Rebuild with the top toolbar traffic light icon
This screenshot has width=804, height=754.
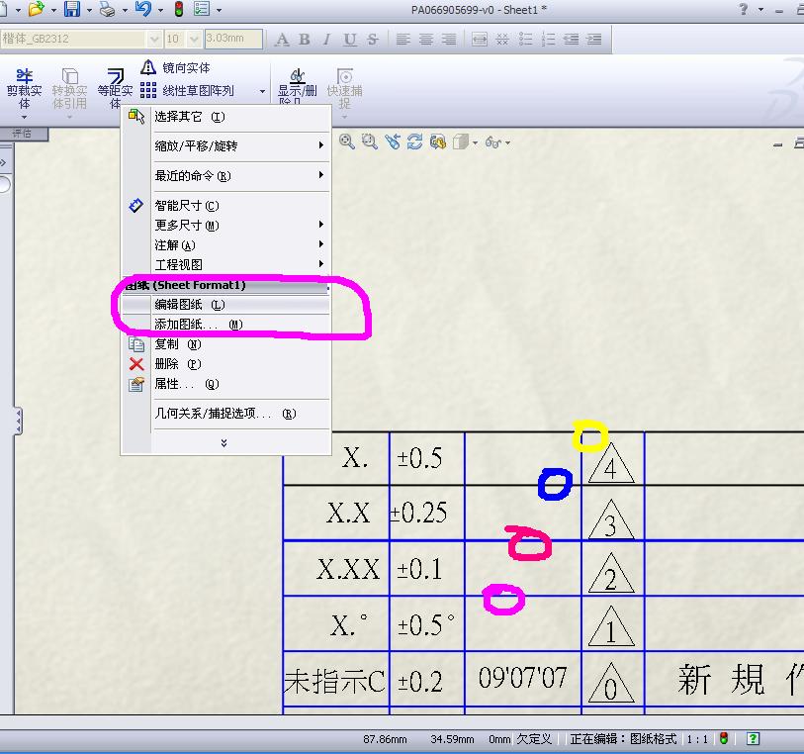click(x=179, y=9)
